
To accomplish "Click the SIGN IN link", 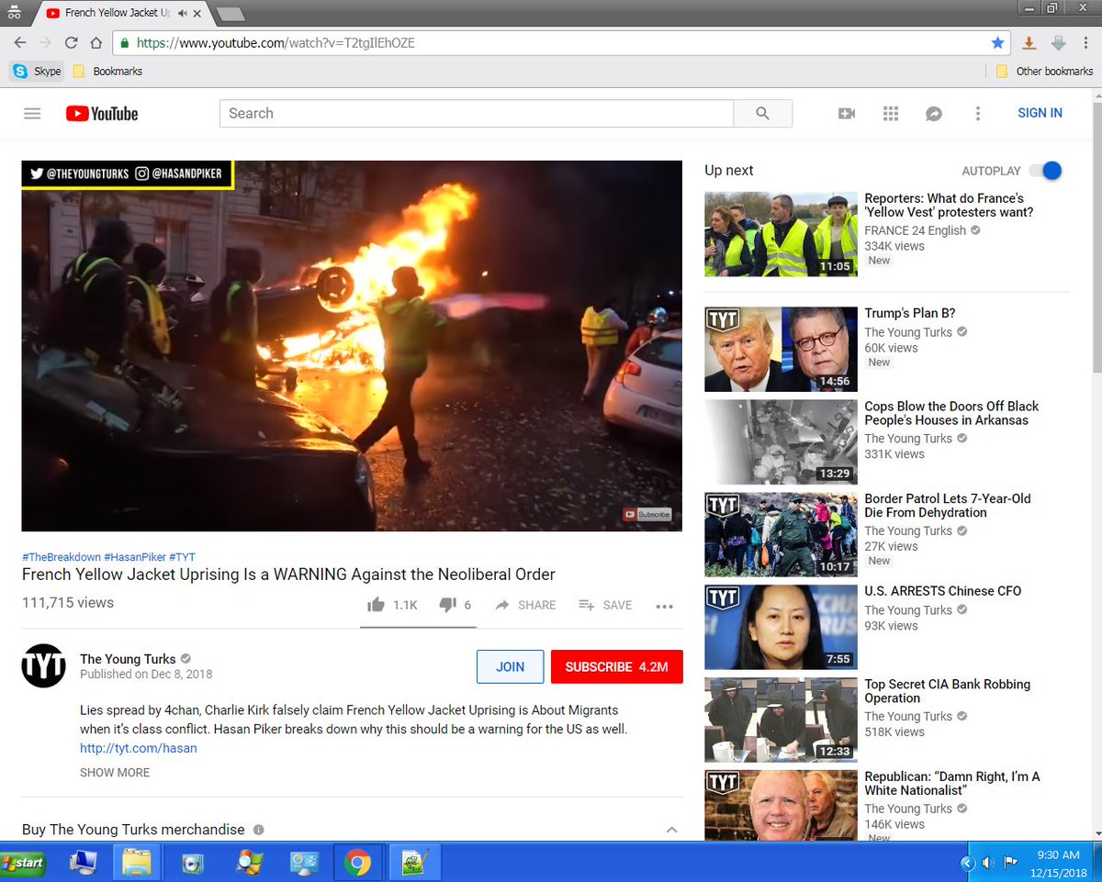I will [x=1040, y=114].
